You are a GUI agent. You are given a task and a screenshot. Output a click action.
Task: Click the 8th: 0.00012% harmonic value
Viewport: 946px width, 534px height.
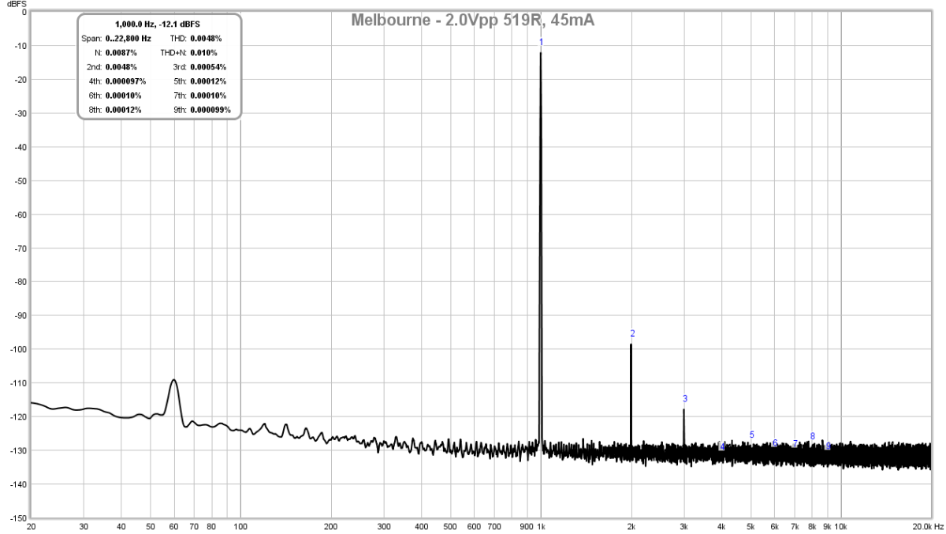(123, 110)
